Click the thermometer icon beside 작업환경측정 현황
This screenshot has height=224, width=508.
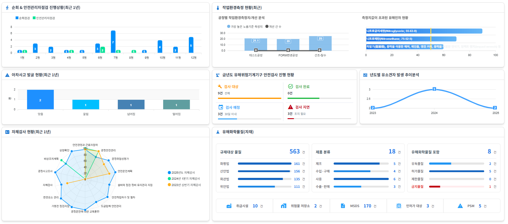pyautogui.click(x=218, y=8)
